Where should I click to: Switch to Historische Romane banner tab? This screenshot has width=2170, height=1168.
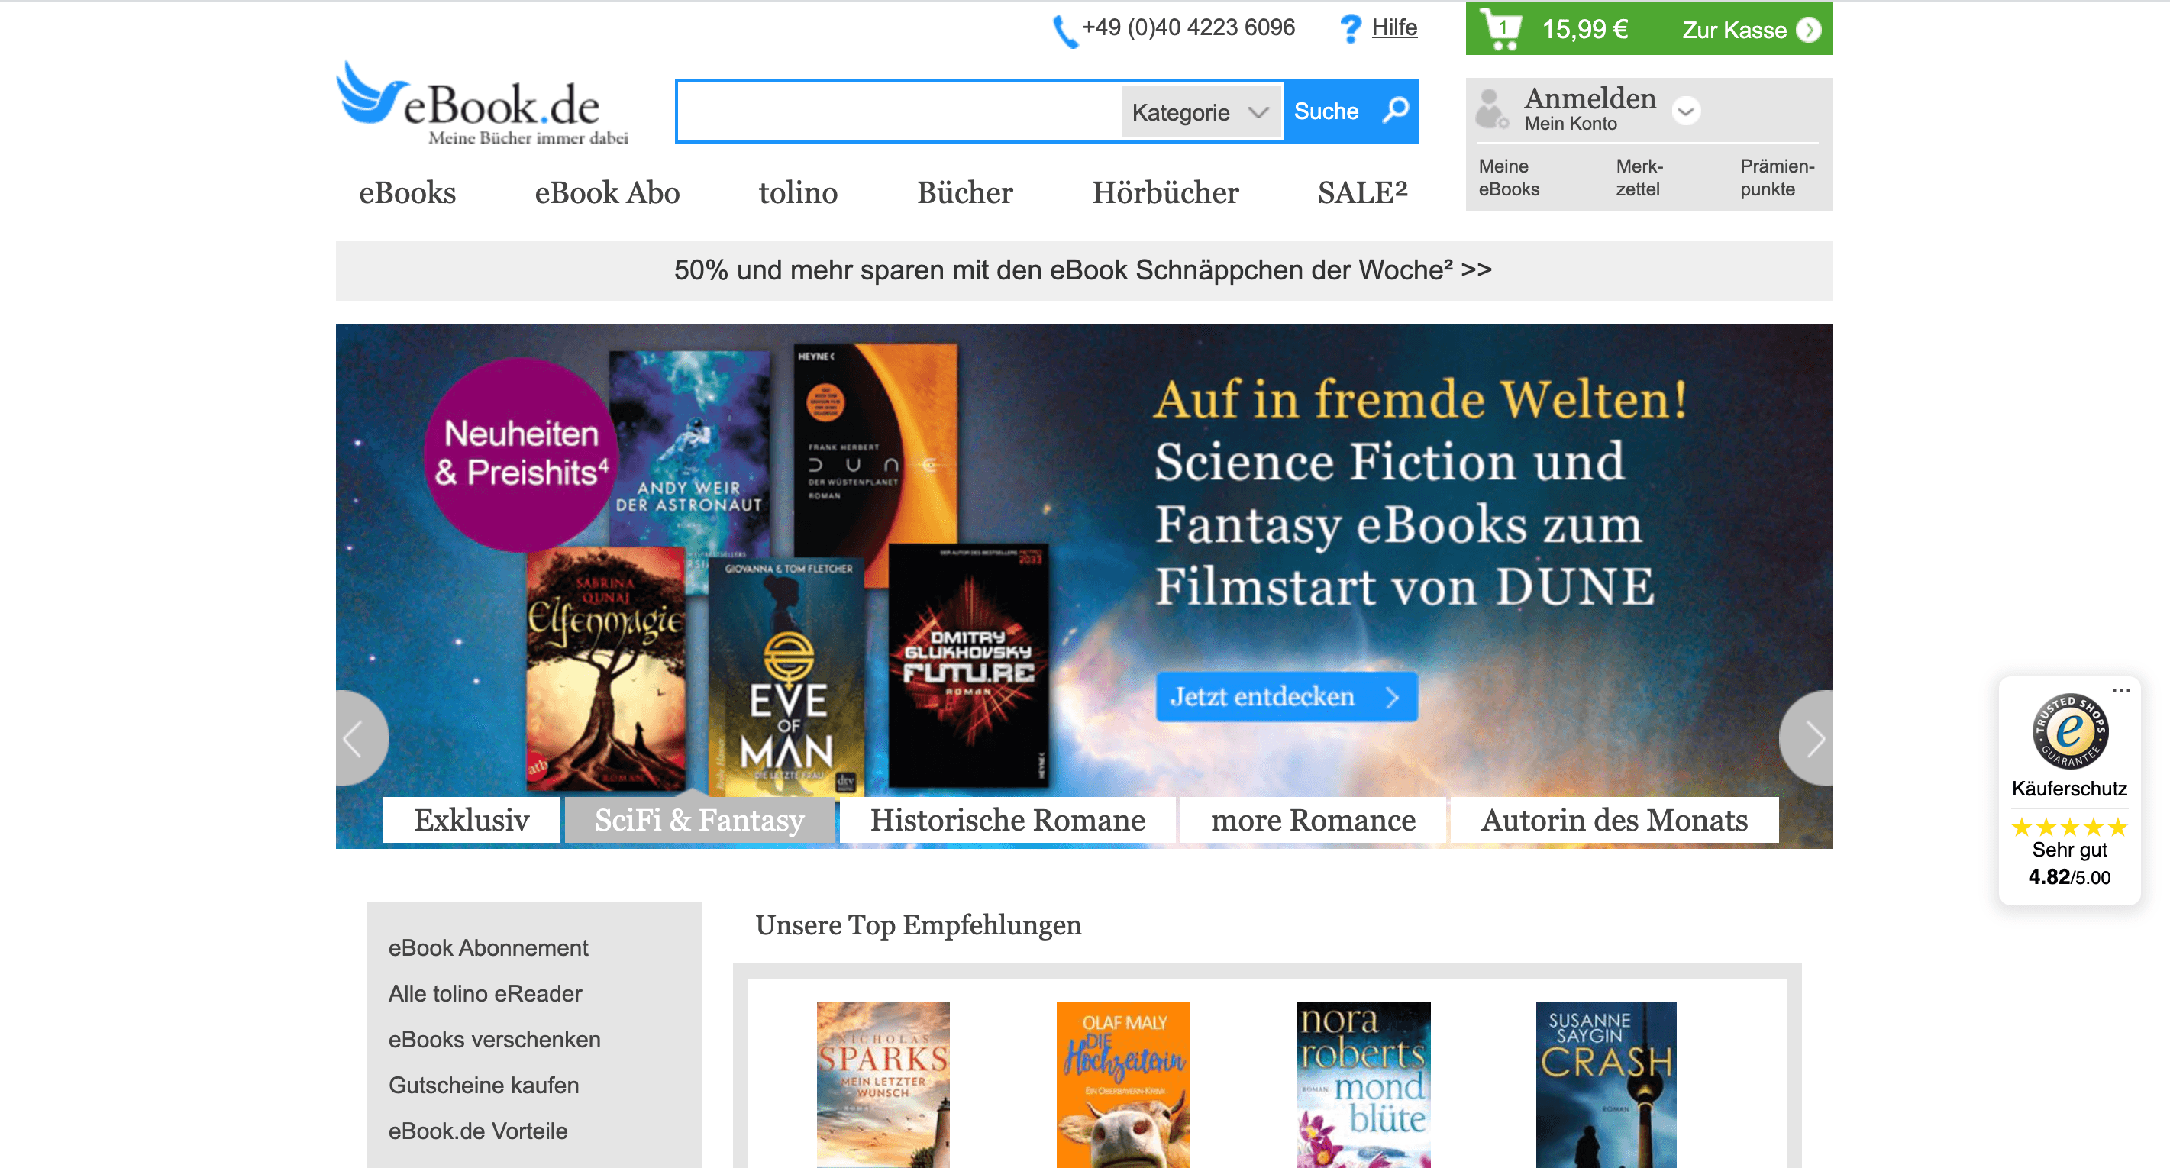click(x=1008, y=820)
